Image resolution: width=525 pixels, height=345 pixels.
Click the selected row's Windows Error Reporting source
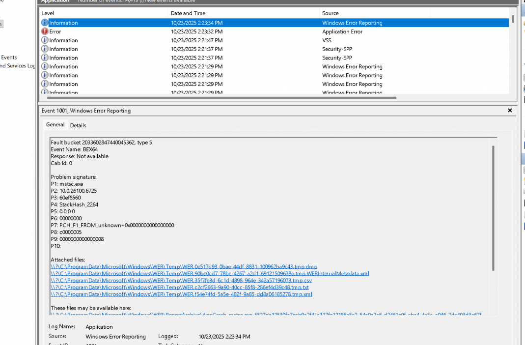(352, 23)
